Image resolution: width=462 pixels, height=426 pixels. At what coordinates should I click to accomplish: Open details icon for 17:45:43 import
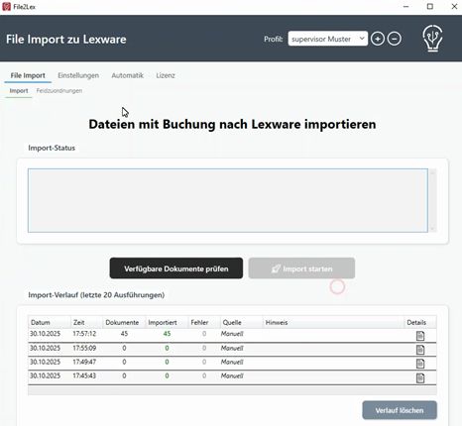(420, 377)
